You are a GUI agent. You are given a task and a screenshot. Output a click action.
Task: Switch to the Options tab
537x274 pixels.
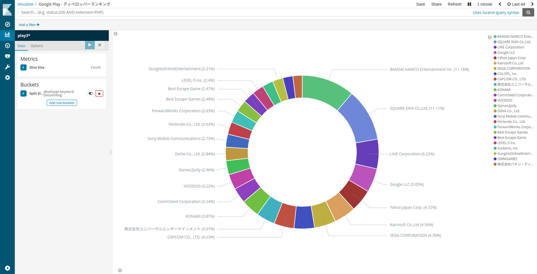point(37,46)
